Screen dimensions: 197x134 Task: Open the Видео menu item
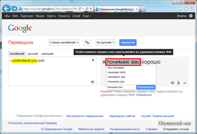click(40, 16)
